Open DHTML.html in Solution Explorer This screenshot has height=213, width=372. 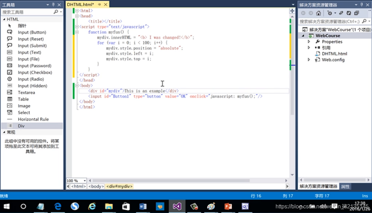(334, 54)
